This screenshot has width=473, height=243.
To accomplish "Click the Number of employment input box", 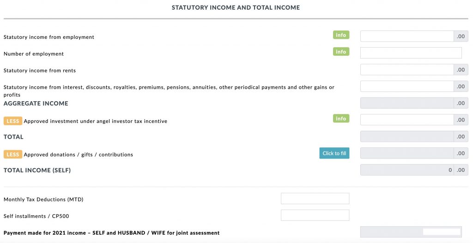I will tap(411, 53).
